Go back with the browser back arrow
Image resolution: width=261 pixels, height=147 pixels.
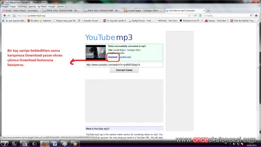point(4,16)
